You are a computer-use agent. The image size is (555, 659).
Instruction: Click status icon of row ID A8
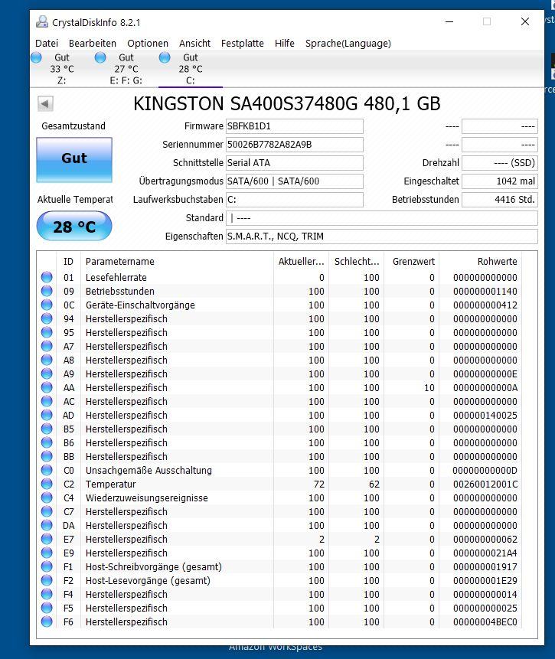pos(47,360)
